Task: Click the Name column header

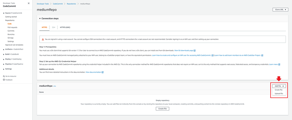Action: pos(41,92)
